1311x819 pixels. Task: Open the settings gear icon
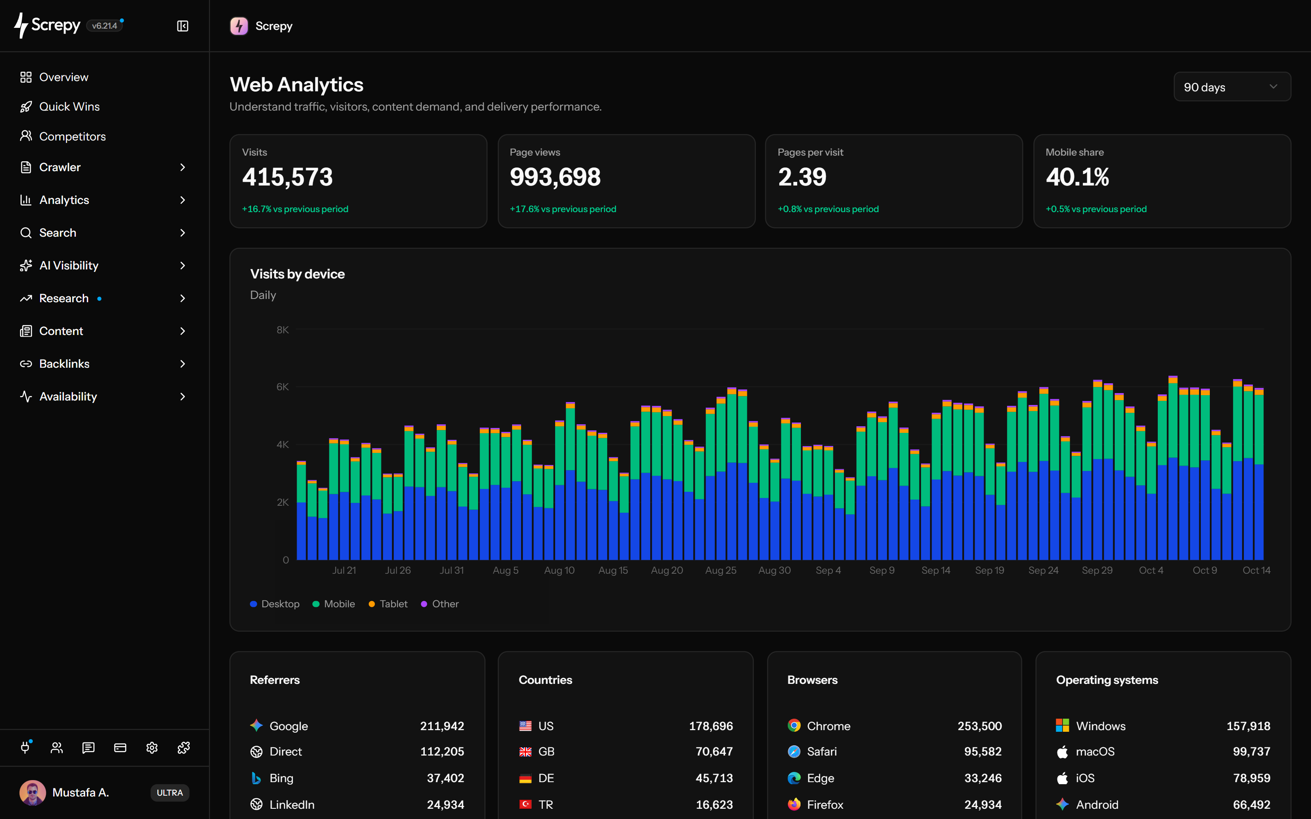tap(152, 747)
